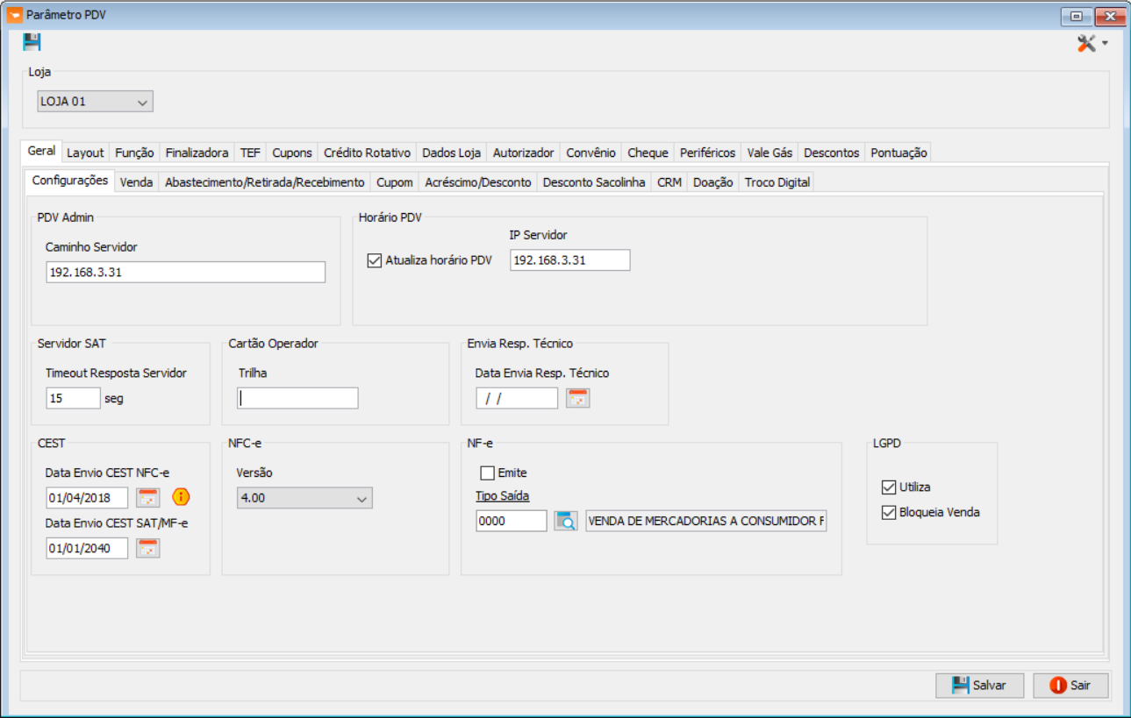Open the wrench tools icon menu
The width and height of the screenshot is (1131, 718).
click(1086, 43)
